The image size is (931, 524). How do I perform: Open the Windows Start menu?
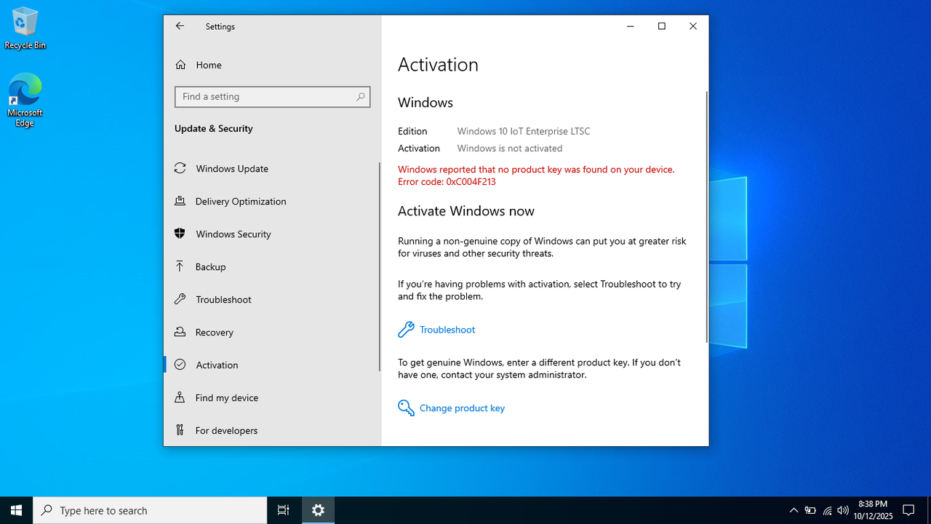[x=16, y=510]
